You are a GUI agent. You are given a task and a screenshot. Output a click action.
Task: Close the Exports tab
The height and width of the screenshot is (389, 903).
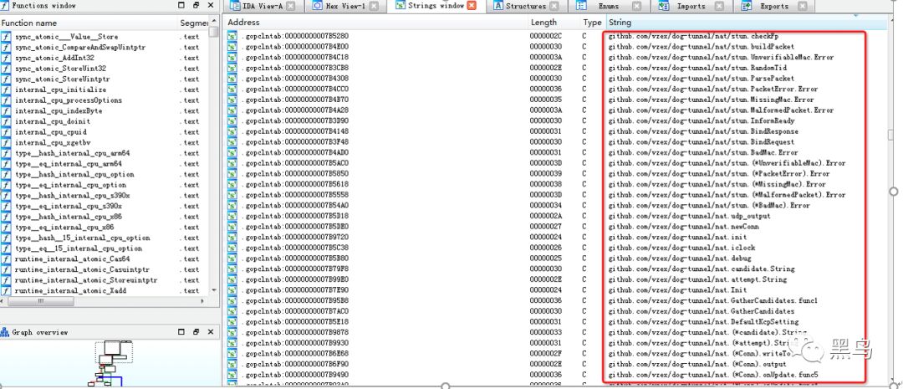802,7
